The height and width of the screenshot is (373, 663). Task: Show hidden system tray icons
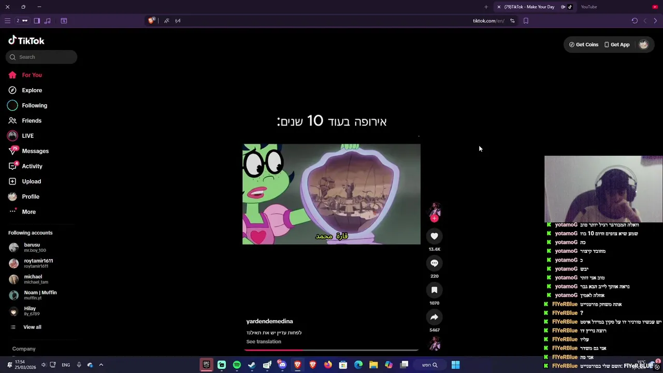(x=101, y=365)
